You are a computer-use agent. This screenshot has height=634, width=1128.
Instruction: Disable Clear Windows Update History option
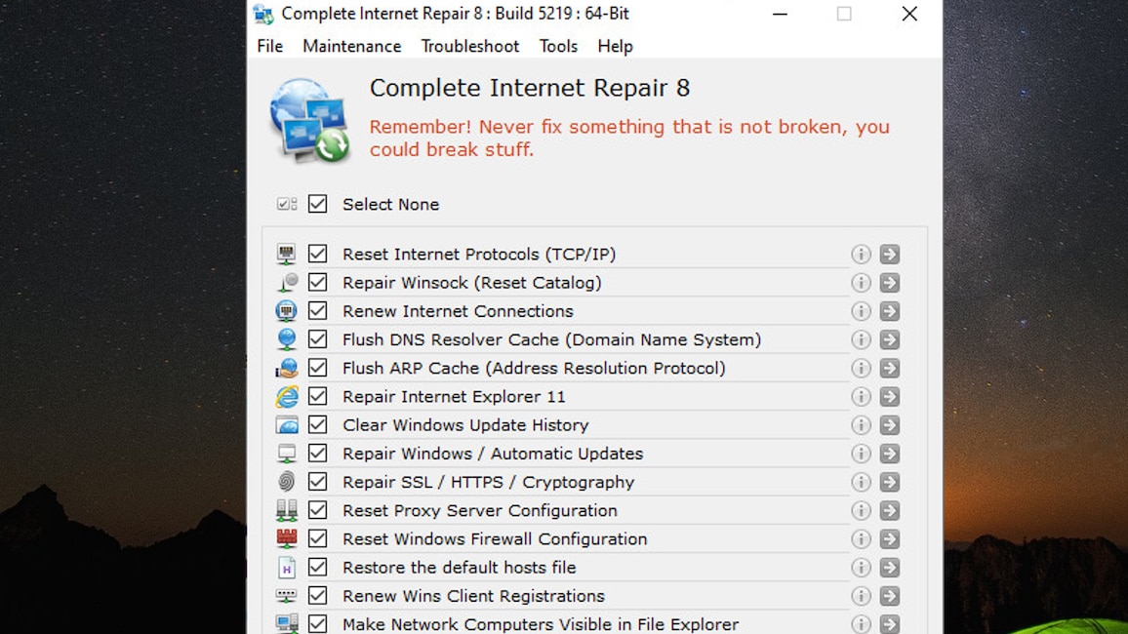tap(318, 424)
